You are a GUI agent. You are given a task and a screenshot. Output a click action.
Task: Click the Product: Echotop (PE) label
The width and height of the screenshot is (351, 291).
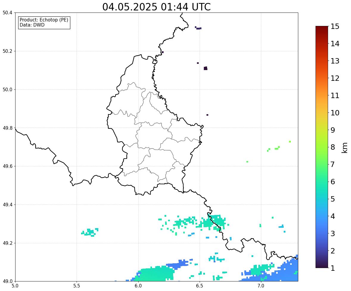point(44,20)
